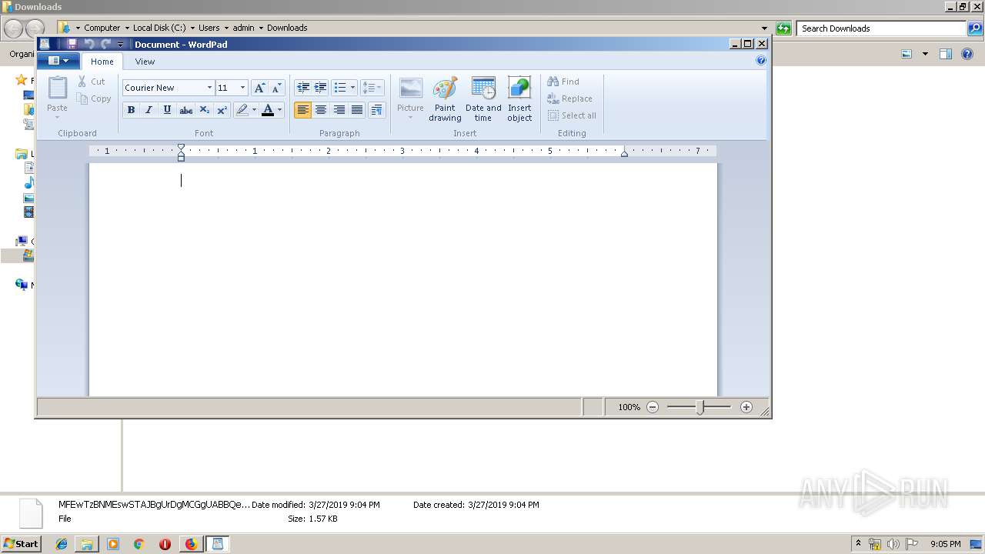Click the Redo arrow in WordPad title bar
This screenshot has width=985, height=554.
pyautogui.click(x=105, y=44)
